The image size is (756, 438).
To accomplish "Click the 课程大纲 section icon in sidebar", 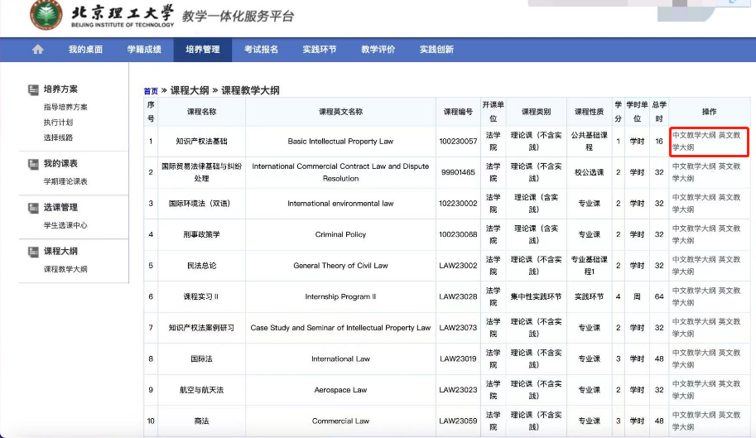I will tap(33, 252).
